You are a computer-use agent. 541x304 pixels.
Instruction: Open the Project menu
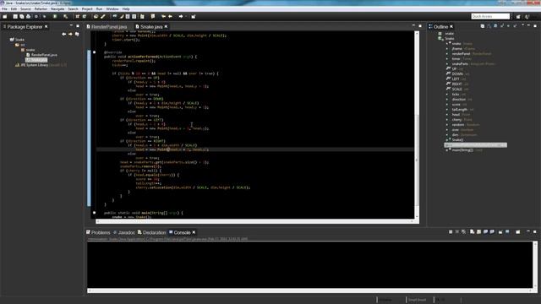click(87, 9)
